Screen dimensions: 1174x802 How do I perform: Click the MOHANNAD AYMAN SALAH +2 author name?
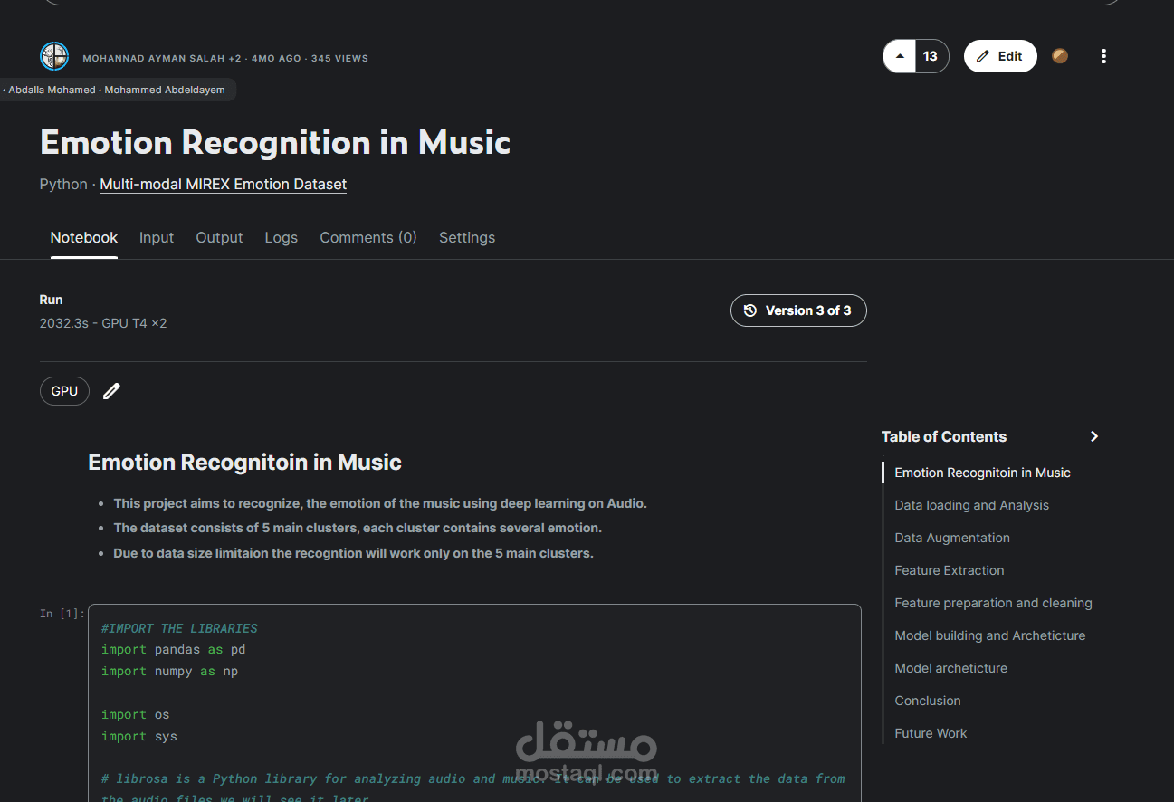[162, 58]
